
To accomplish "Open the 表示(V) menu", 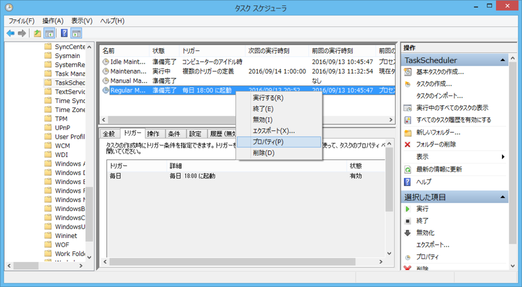I will (x=82, y=21).
